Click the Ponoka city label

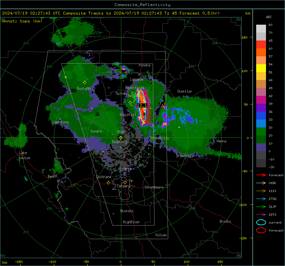(x=144, y=65)
